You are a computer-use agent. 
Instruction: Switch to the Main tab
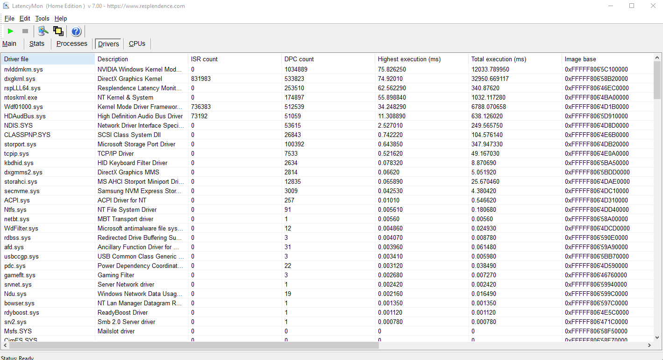[x=9, y=43]
